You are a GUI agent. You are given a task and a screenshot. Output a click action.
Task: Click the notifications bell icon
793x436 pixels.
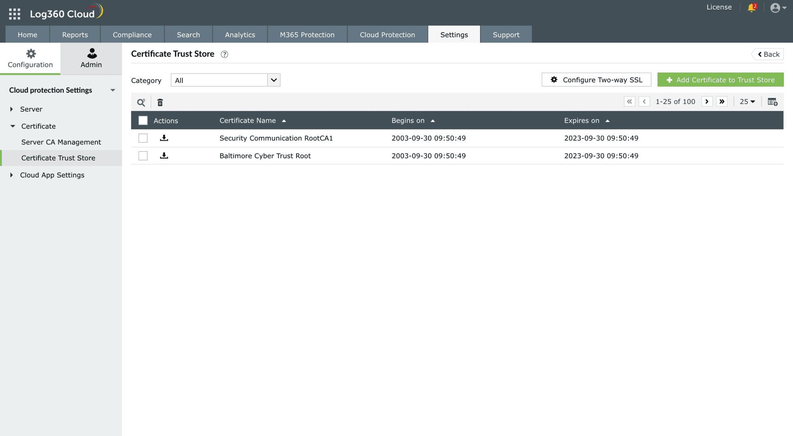click(x=751, y=8)
